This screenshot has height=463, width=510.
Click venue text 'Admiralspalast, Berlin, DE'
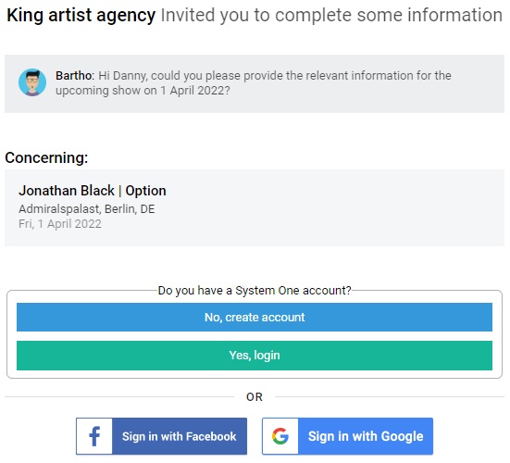[86, 209]
